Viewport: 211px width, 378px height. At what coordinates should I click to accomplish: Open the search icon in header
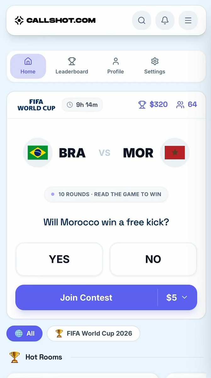click(x=142, y=20)
